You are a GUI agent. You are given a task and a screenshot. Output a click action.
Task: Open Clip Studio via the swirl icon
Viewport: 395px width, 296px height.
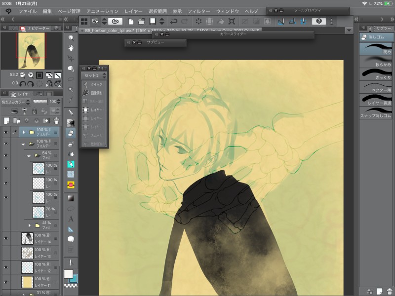[116, 21]
